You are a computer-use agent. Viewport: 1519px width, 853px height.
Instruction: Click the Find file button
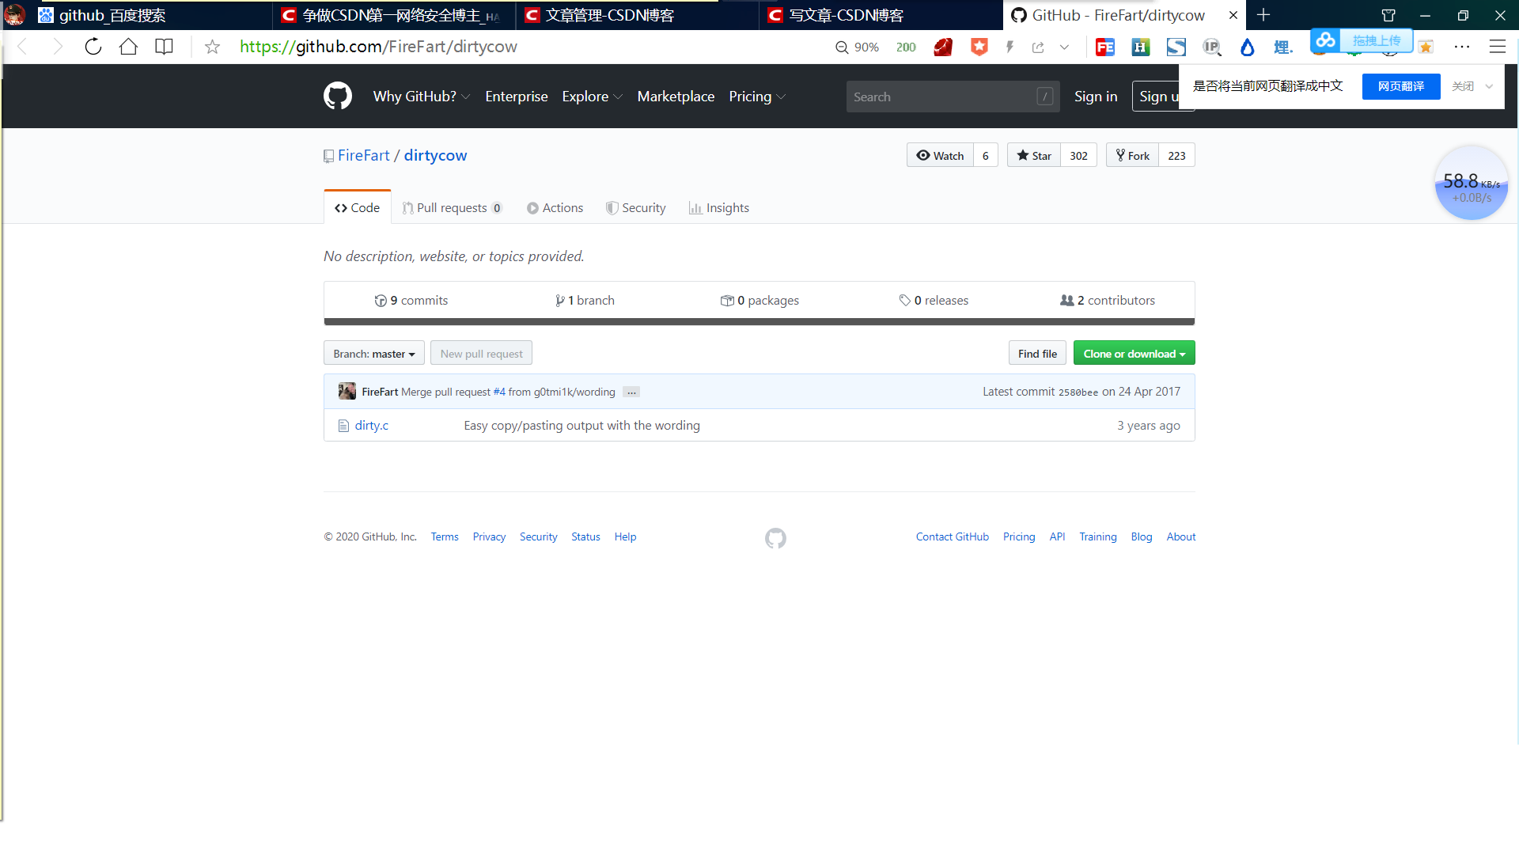(x=1037, y=353)
